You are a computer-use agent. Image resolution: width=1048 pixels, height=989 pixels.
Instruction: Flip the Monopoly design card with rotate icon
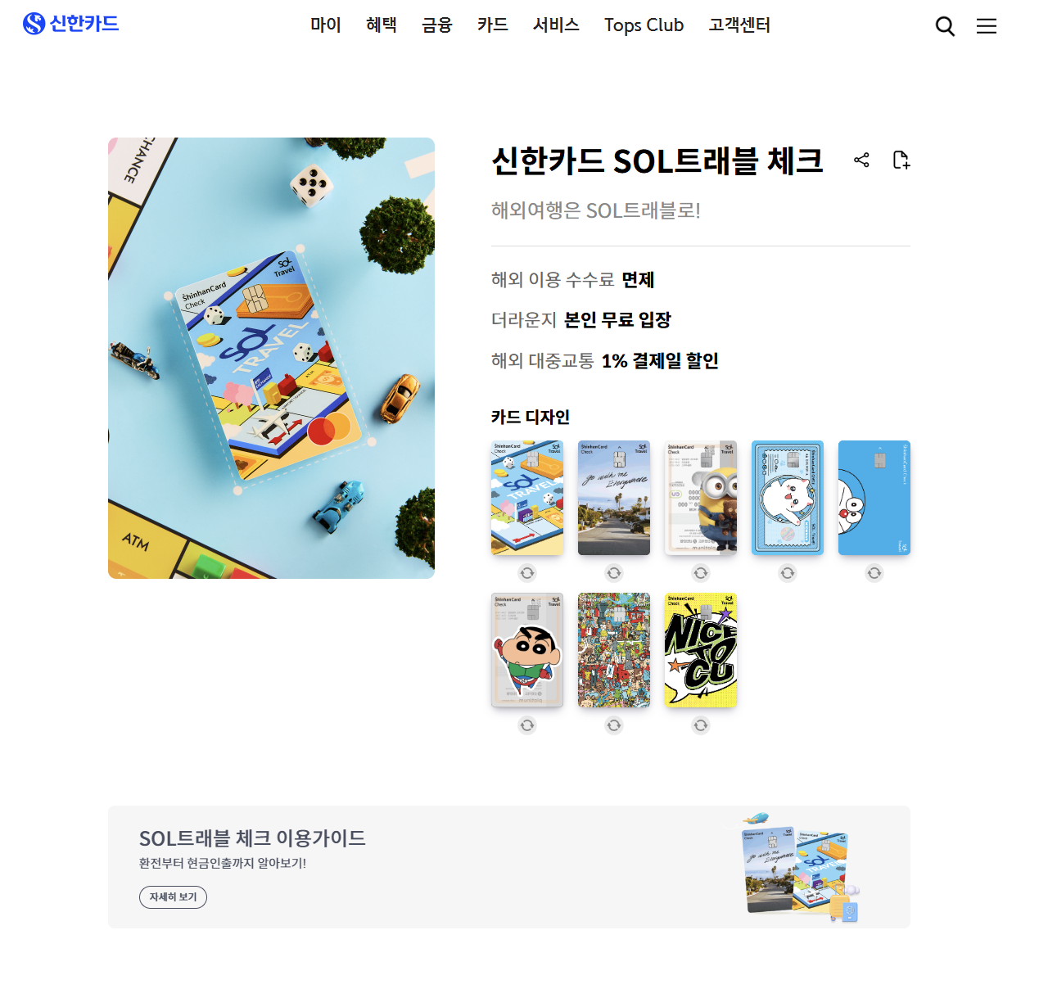pos(527,573)
